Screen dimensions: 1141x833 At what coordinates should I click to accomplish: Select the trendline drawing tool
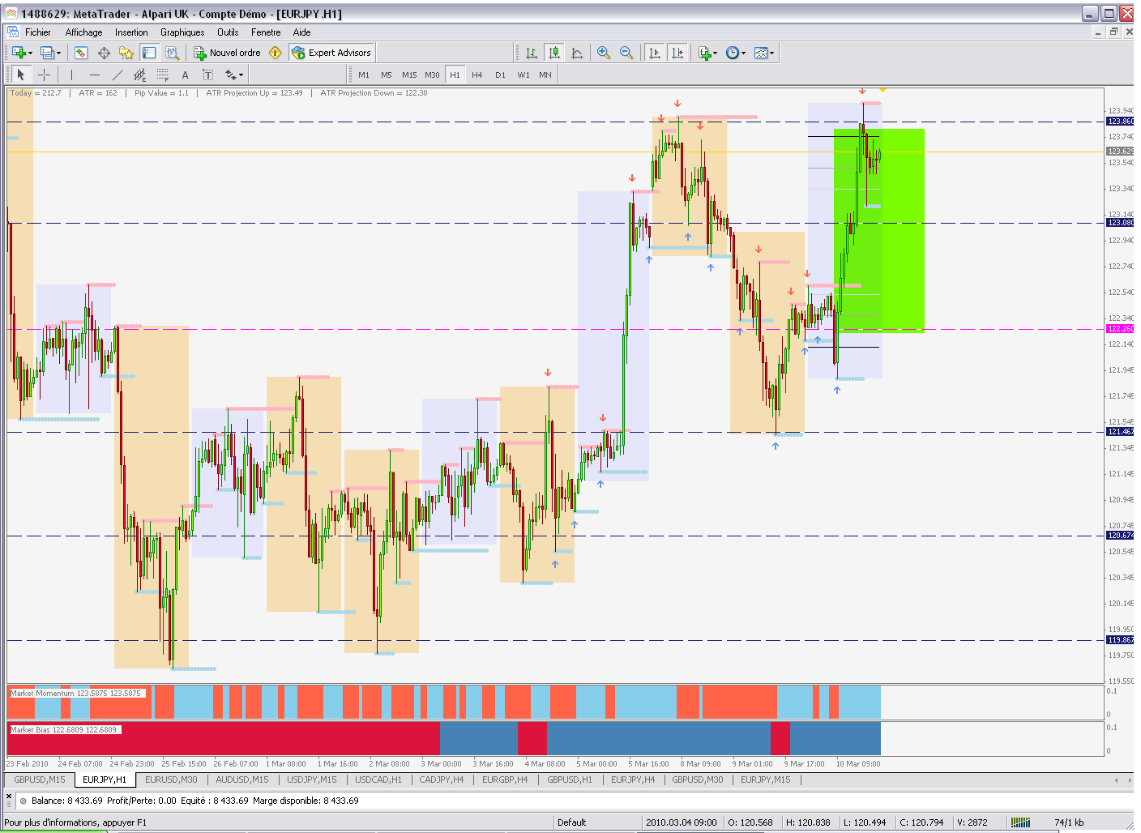[x=117, y=75]
